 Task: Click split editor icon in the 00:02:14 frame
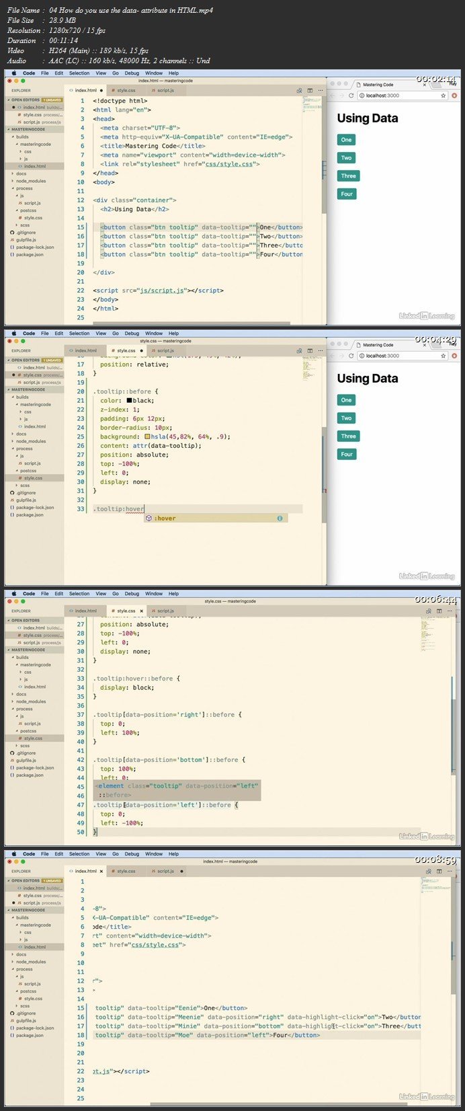tap(310, 89)
